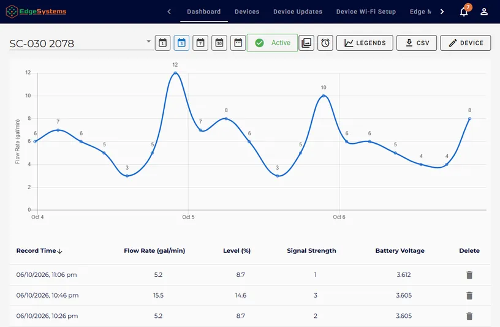The width and height of the screenshot is (500, 327).
Task: Open notifications bell with 7 badge
Action: 464,12
